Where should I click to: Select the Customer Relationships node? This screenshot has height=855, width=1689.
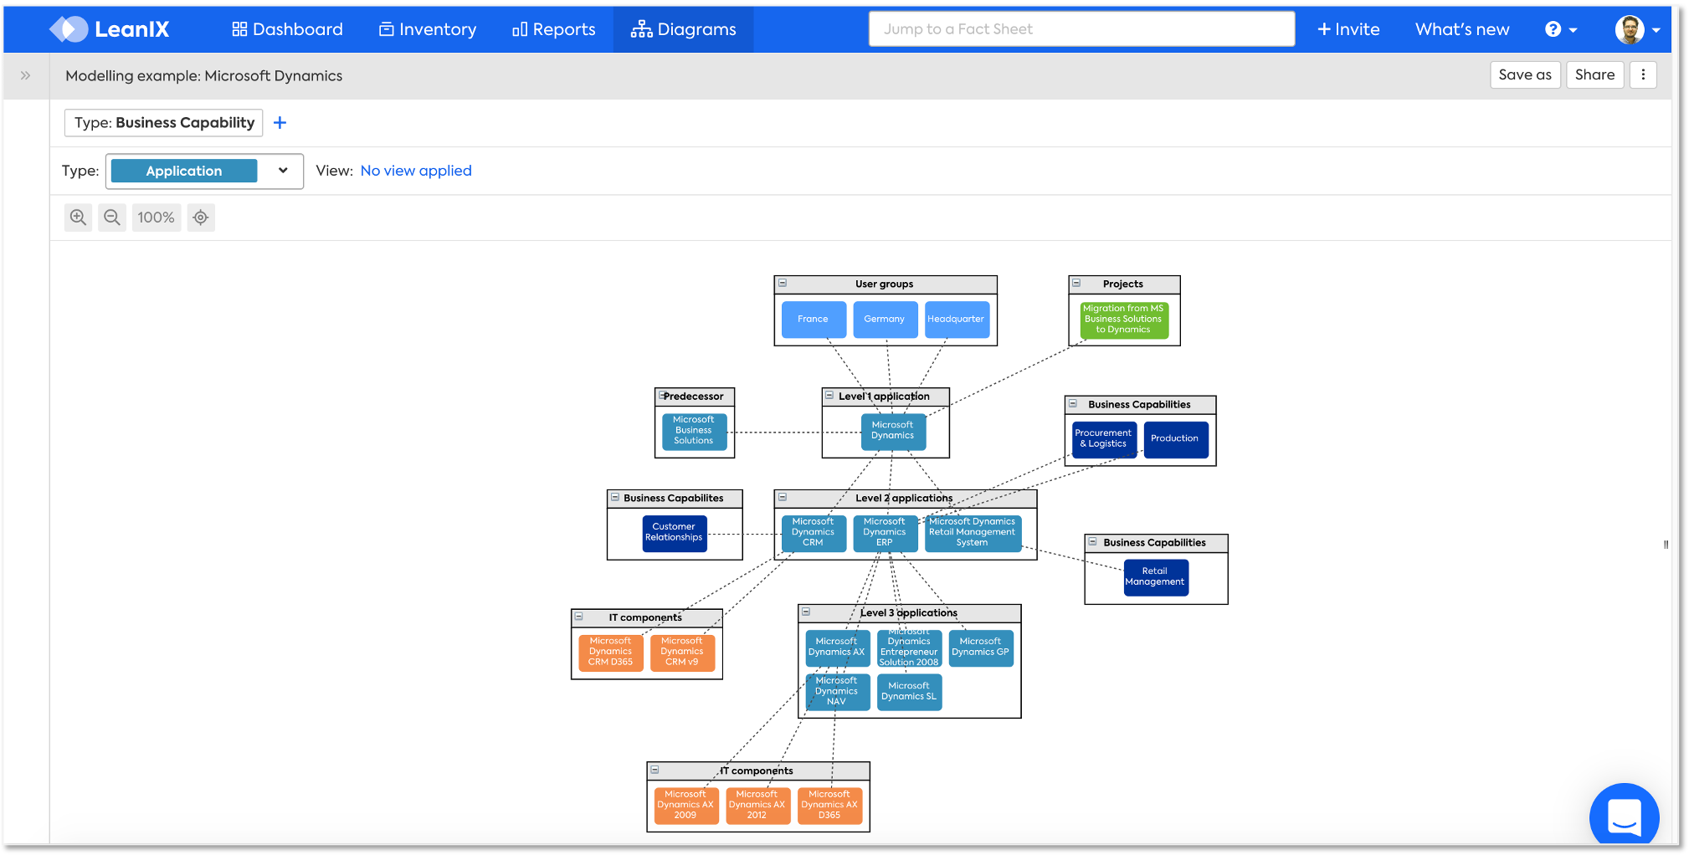point(675,533)
